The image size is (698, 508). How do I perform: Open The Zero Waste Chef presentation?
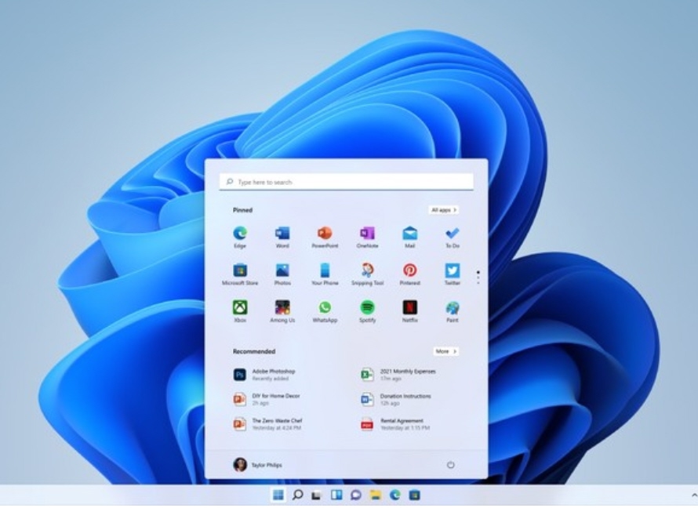[267, 424]
